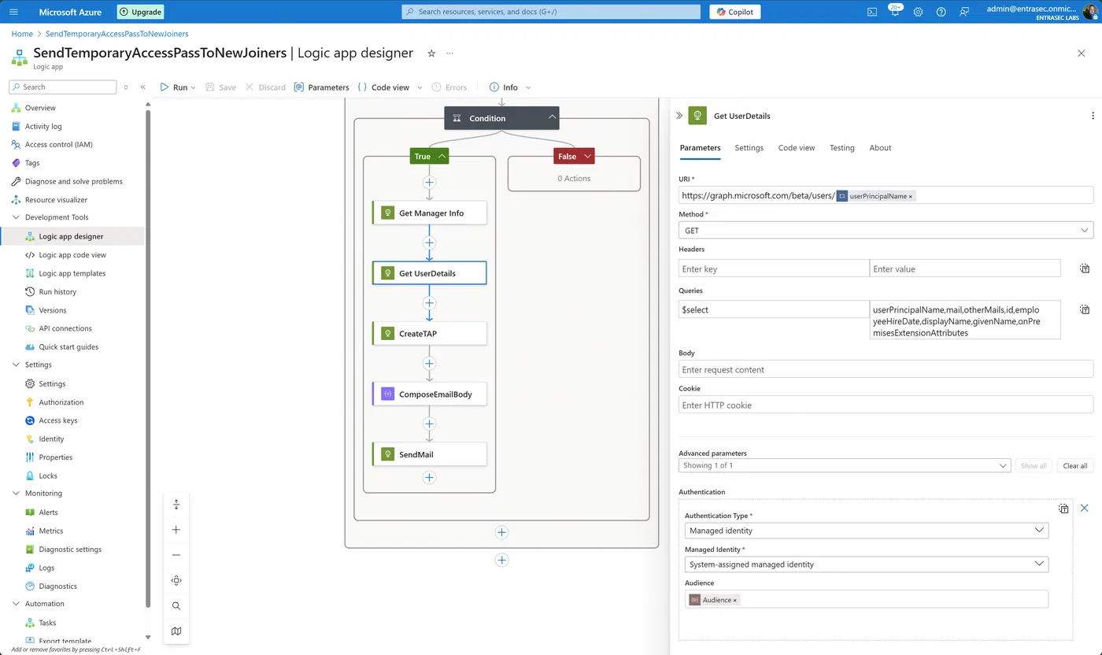Screen dimensions: 1102x655
Task: Select the CreateTAP action node
Action: (429, 334)
